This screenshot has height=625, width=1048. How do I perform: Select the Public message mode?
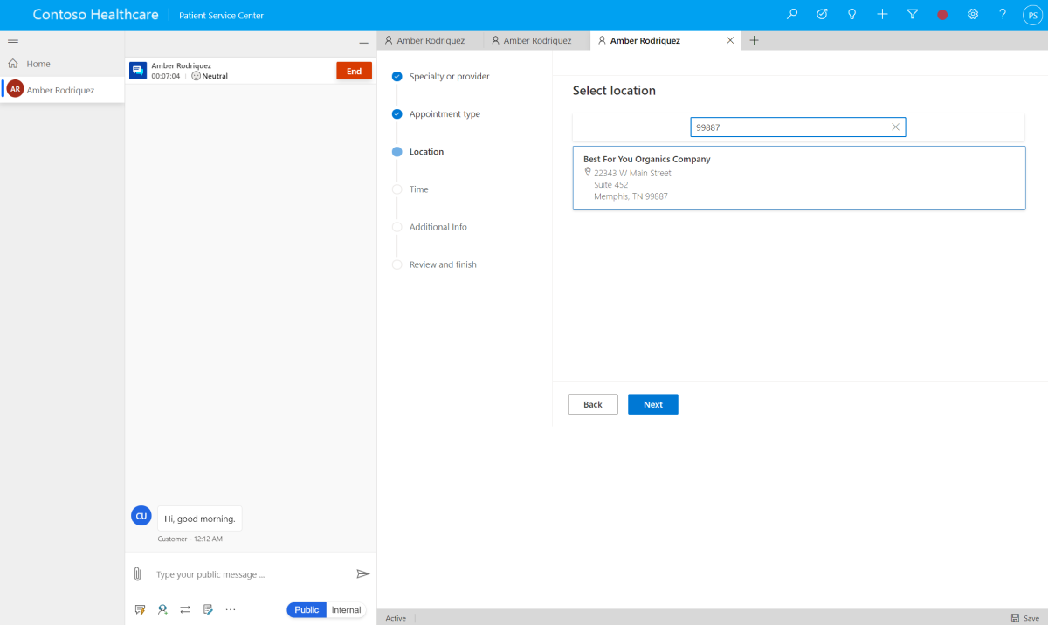pos(307,610)
